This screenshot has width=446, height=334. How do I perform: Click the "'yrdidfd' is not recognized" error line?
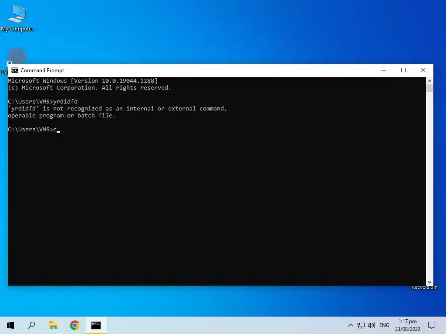tap(118, 108)
